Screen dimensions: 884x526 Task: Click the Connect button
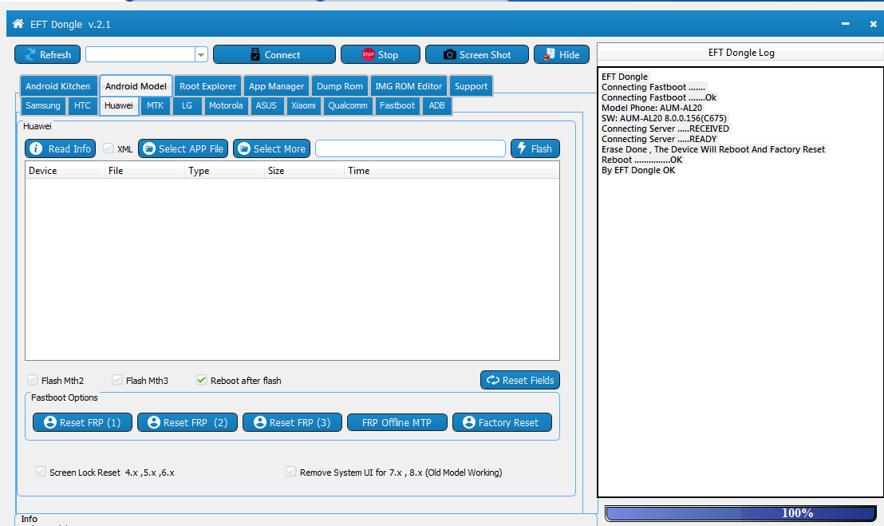(x=274, y=55)
